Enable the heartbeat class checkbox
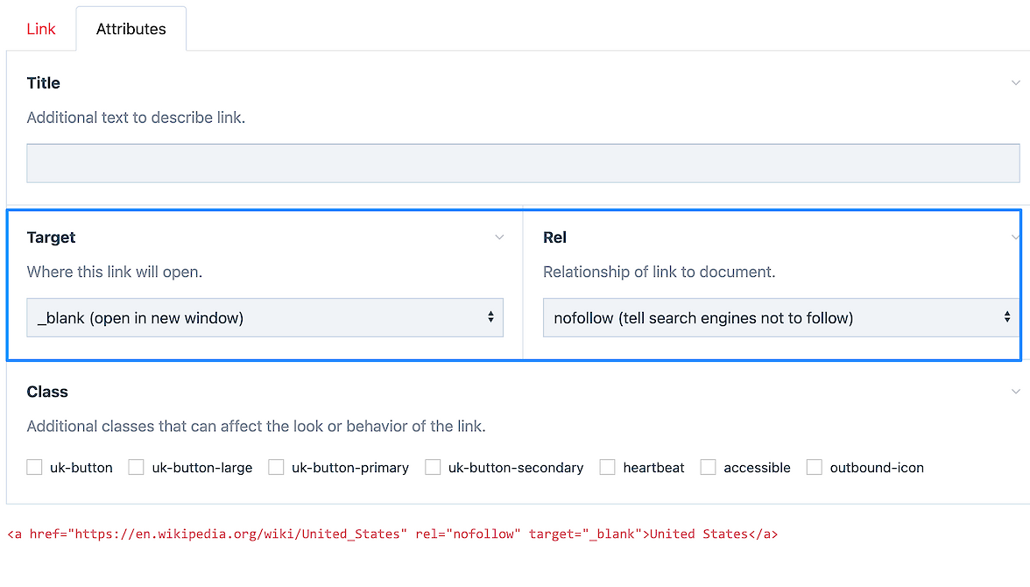Viewport: 1030px width, 587px height. coord(607,468)
